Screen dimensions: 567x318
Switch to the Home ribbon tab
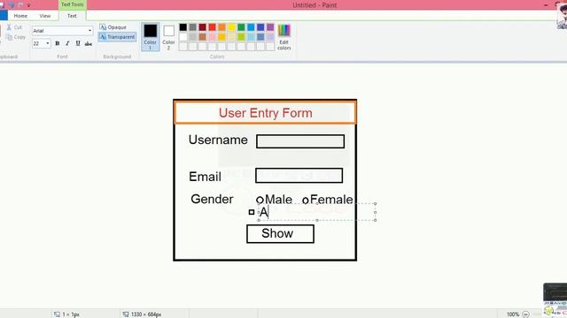[20, 16]
